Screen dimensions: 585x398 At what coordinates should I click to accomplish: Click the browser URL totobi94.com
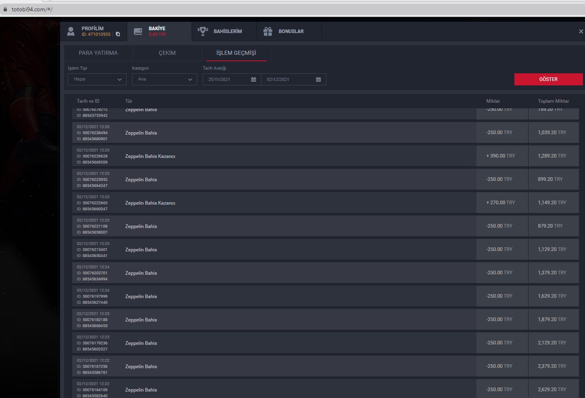(x=32, y=9)
